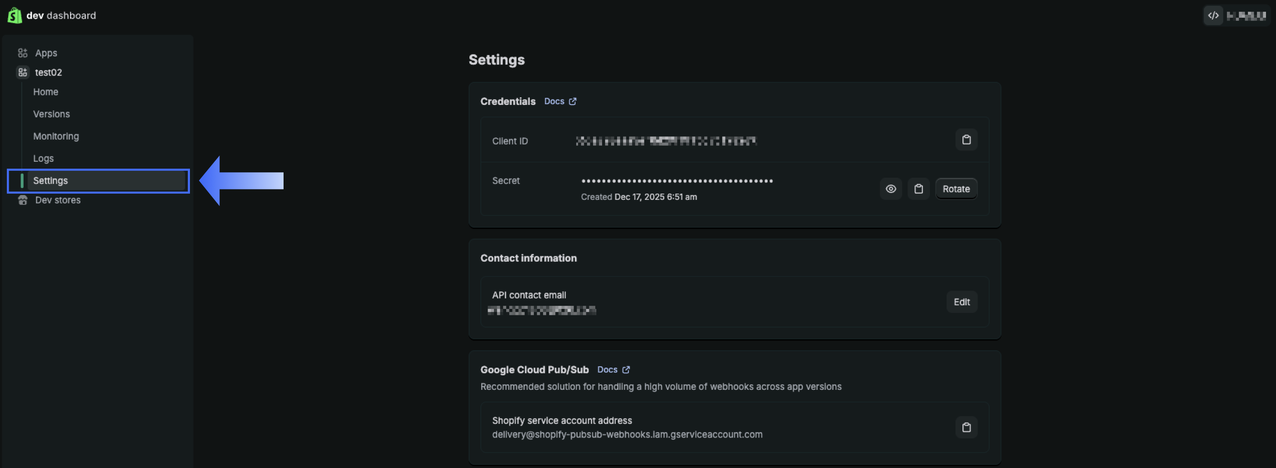Image resolution: width=1276 pixels, height=468 pixels.
Task: Click the test02 app icon
Action: point(23,72)
